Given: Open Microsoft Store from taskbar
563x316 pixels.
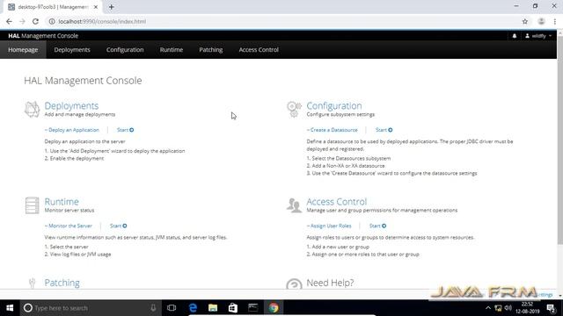Looking at the screenshot, I should pos(233,308).
